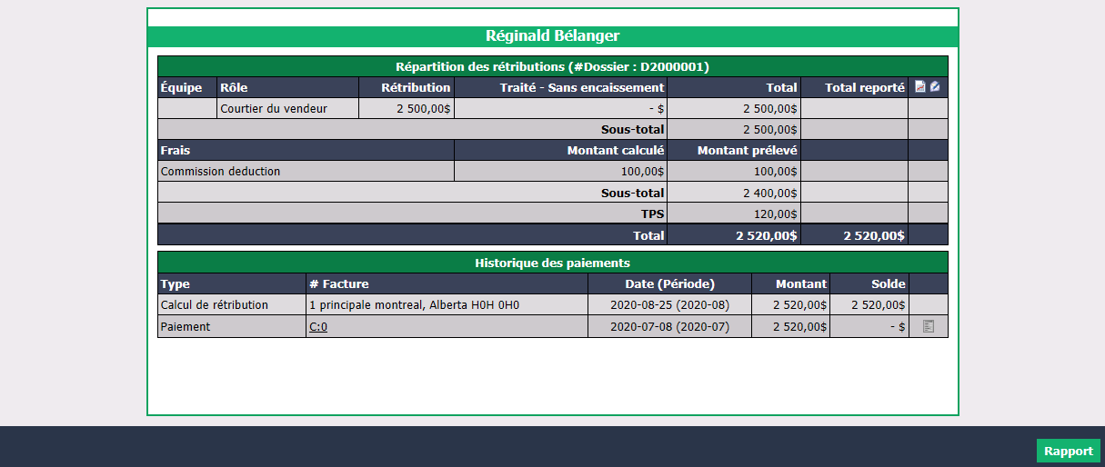Click the Paiement type cell
Screen dimensions: 1105x467
pos(232,326)
